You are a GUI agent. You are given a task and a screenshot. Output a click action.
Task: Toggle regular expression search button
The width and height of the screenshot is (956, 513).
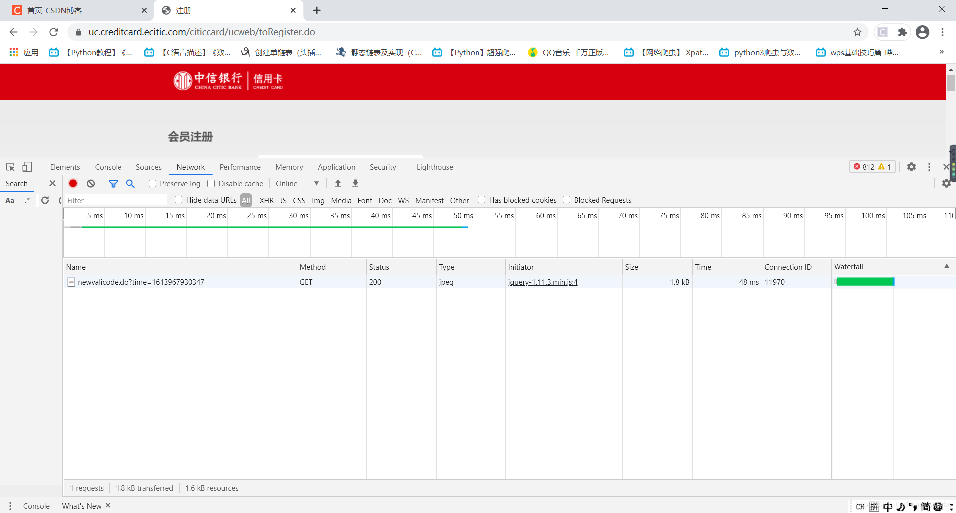pyautogui.click(x=27, y=200)
